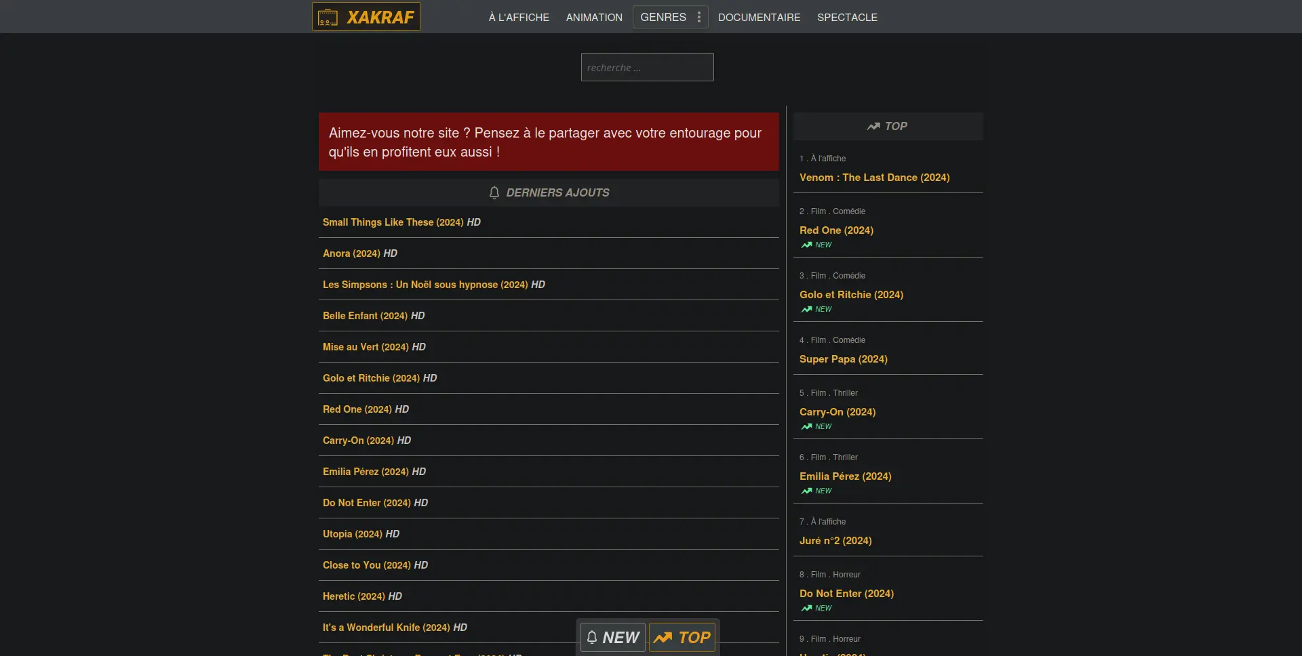1302x656 pixels.
Task: Focus the recherche search field
Action: coord(647,67)
